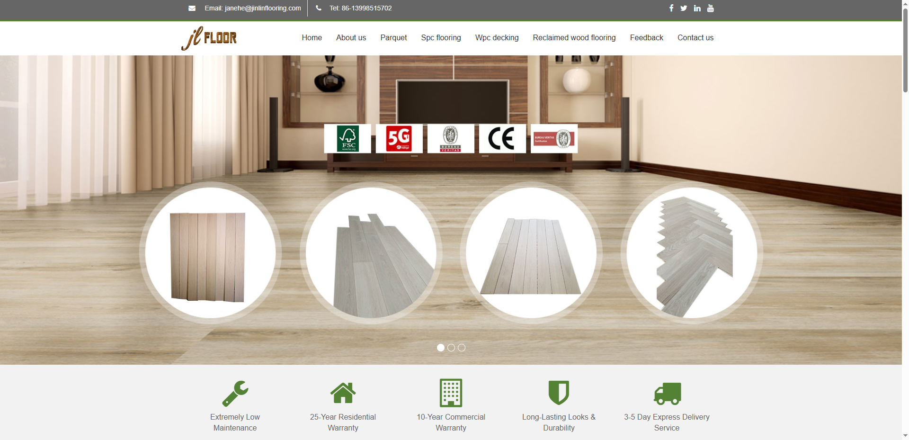Screen dimensions: 909x440
Task: Click the FSC certification badge
Action: (348, 139)
